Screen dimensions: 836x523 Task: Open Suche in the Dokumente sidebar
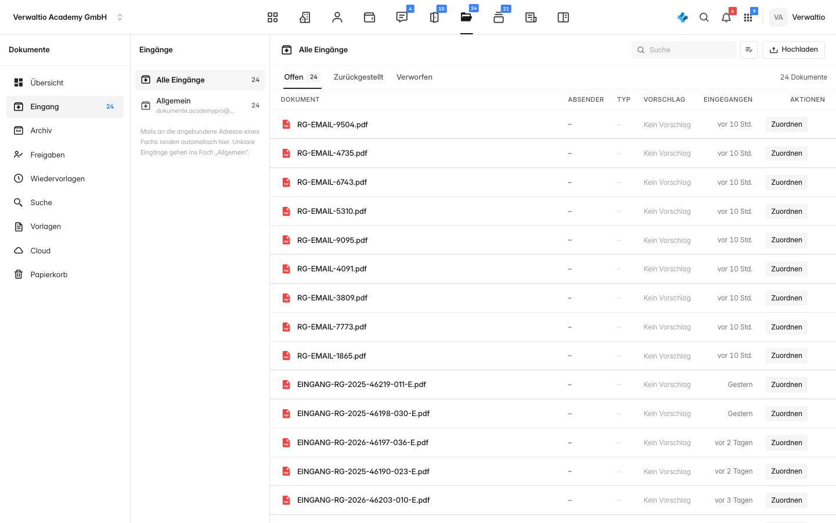click(65, 202)
